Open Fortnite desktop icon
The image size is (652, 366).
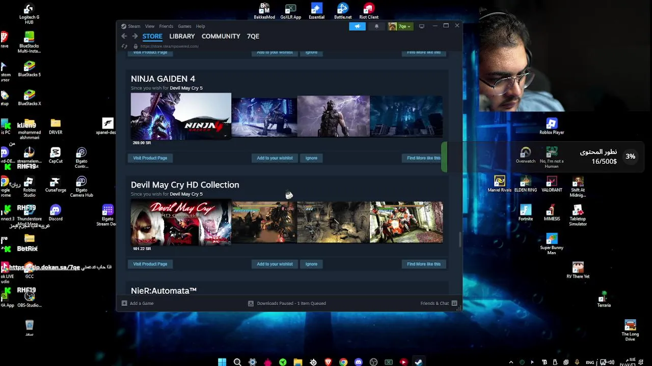pyautogui.click(x=526, y=213)
